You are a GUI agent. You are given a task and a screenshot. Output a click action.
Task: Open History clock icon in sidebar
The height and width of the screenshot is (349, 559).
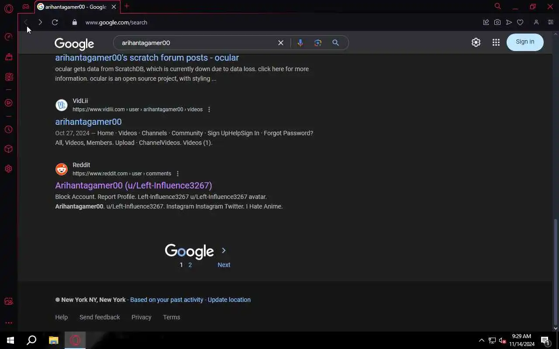point(8,130)
